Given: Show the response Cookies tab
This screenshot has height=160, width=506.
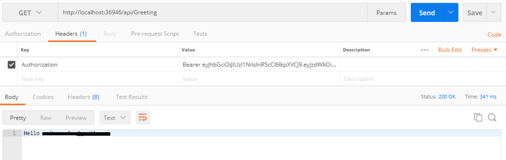Looking at the screenshot, I should point(43,97).
